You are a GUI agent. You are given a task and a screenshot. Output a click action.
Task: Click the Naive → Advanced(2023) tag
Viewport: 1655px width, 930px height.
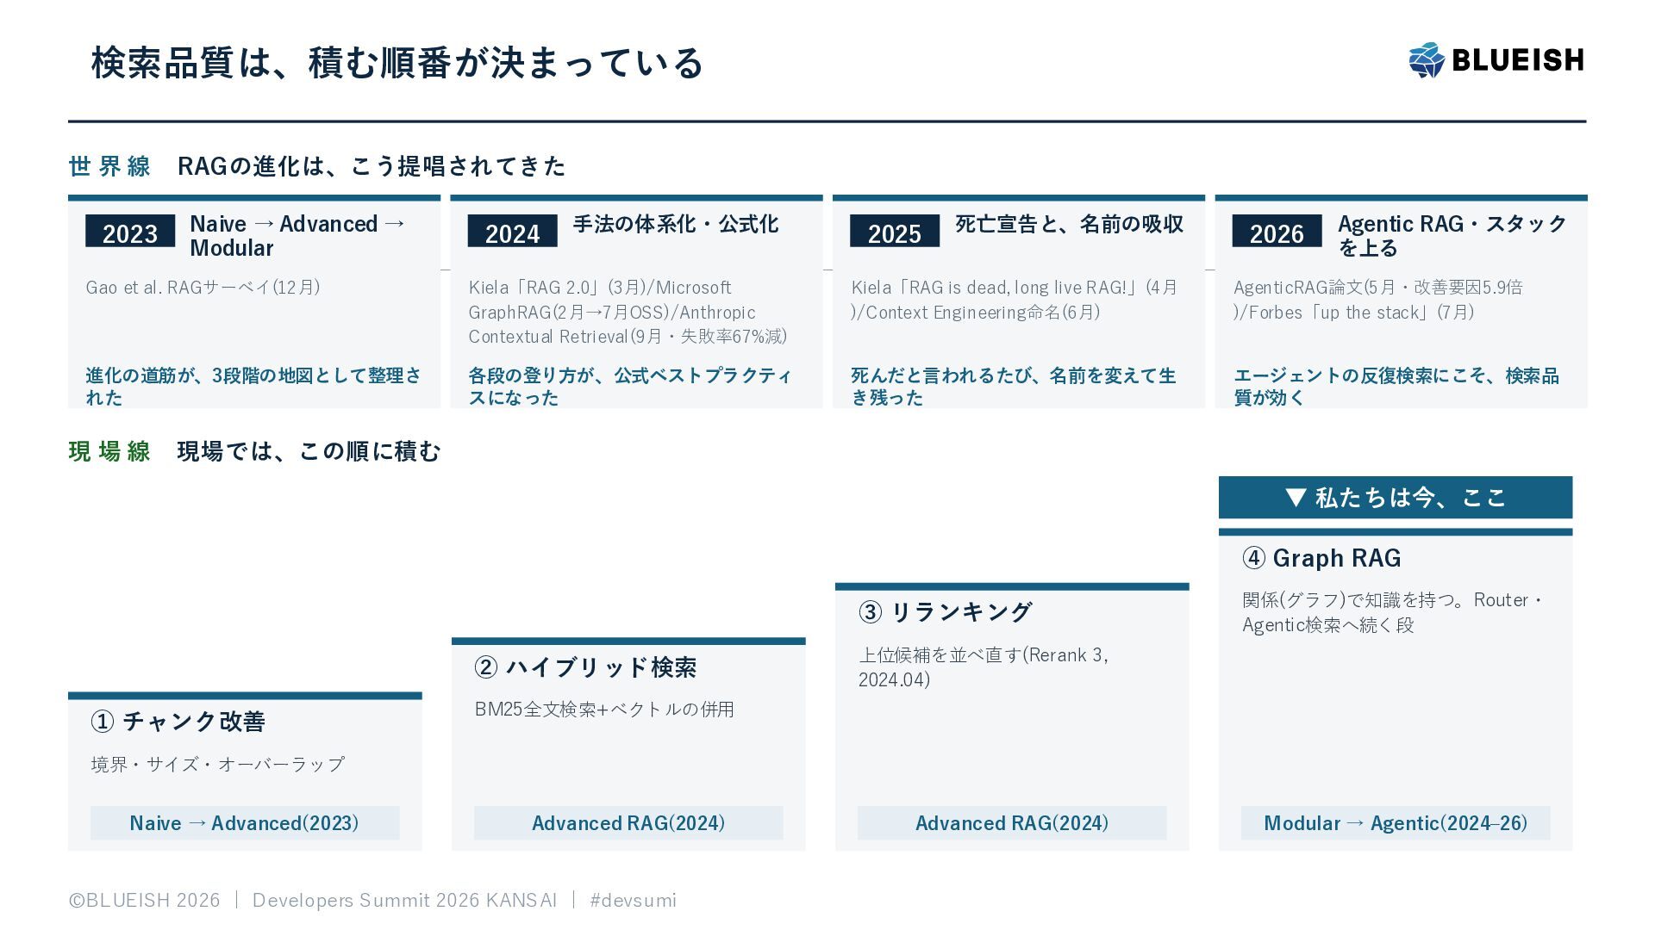click(245, 823)
